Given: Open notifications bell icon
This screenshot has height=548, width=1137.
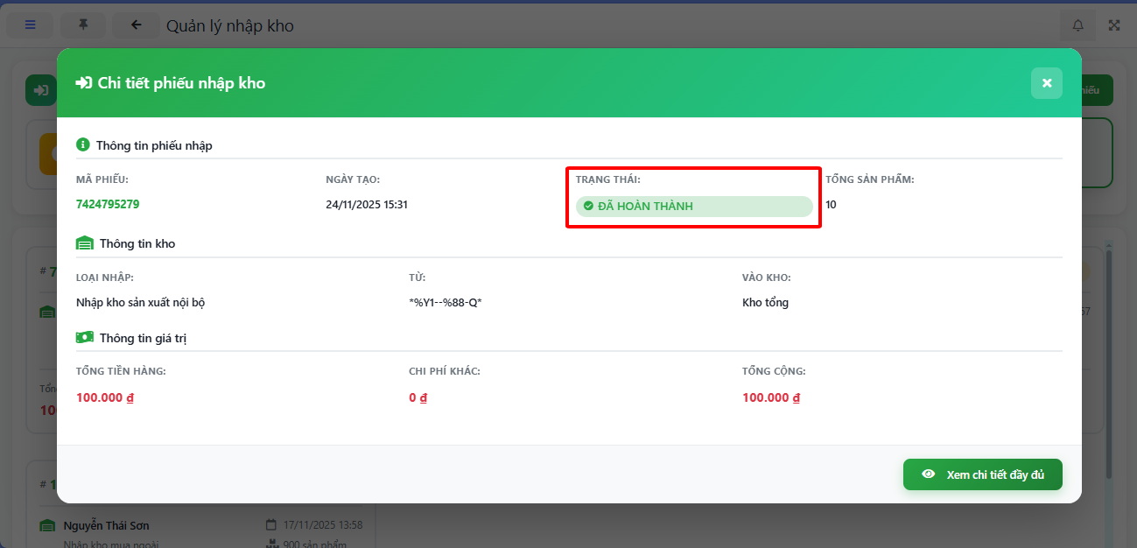Looking at the screenshot, I should click(1077, 25).
